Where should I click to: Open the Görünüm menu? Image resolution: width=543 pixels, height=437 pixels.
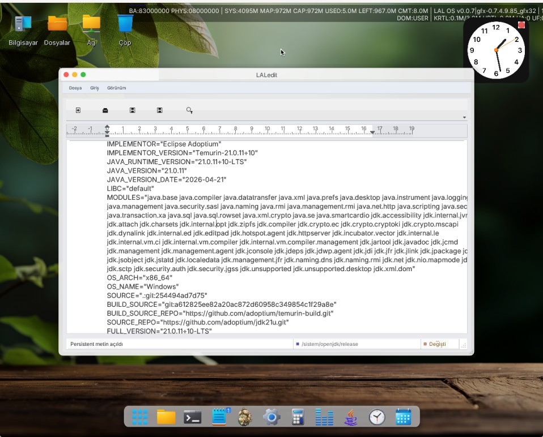(116, 88)
